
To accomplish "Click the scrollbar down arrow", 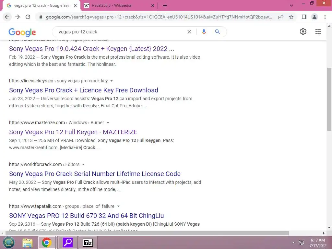I will pyautogui.click(x=329, y=228).
